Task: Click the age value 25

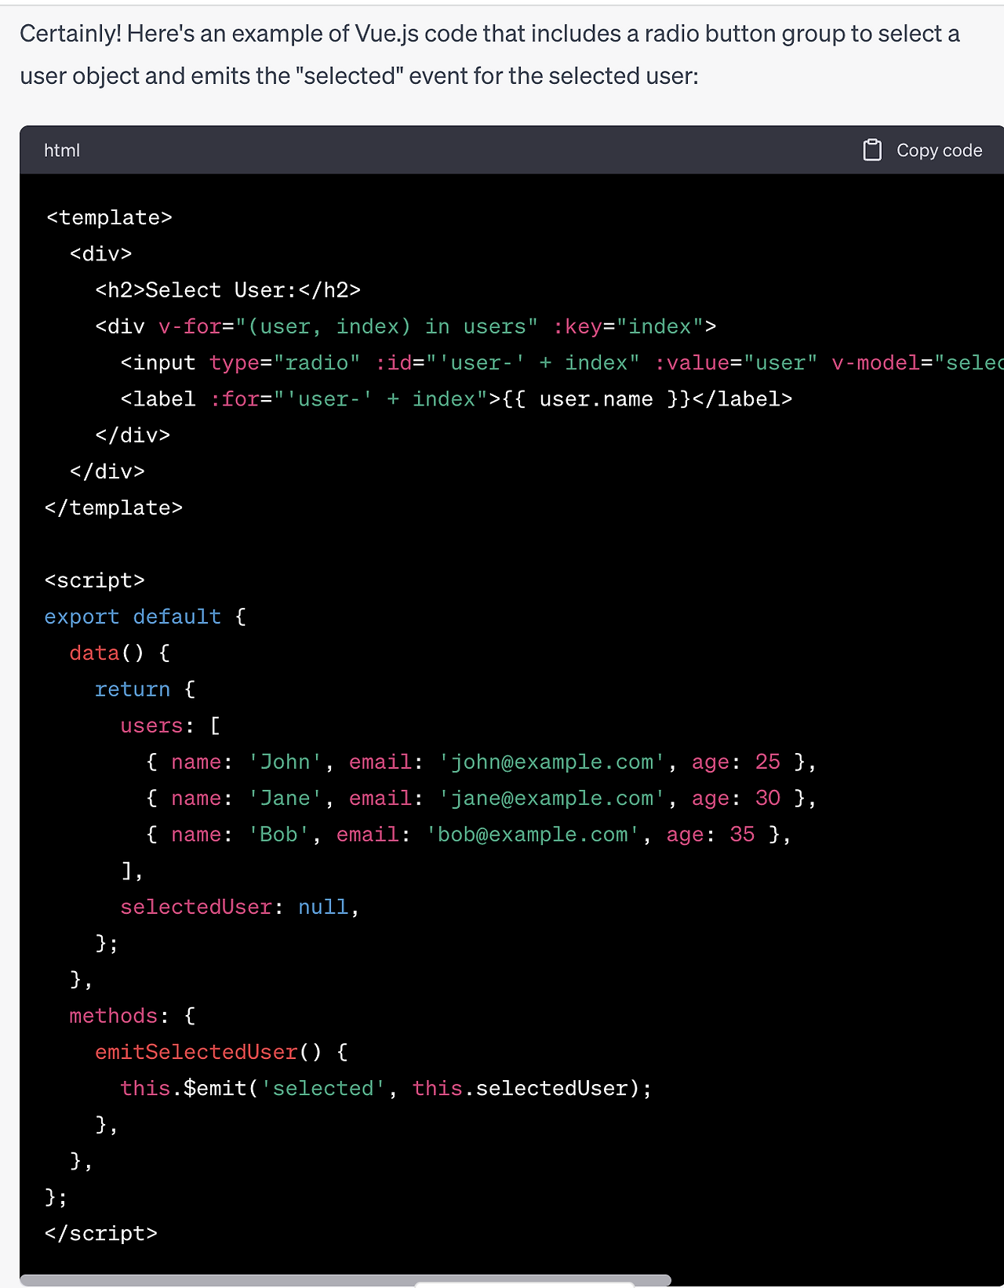Action: (x=768, y=762)
